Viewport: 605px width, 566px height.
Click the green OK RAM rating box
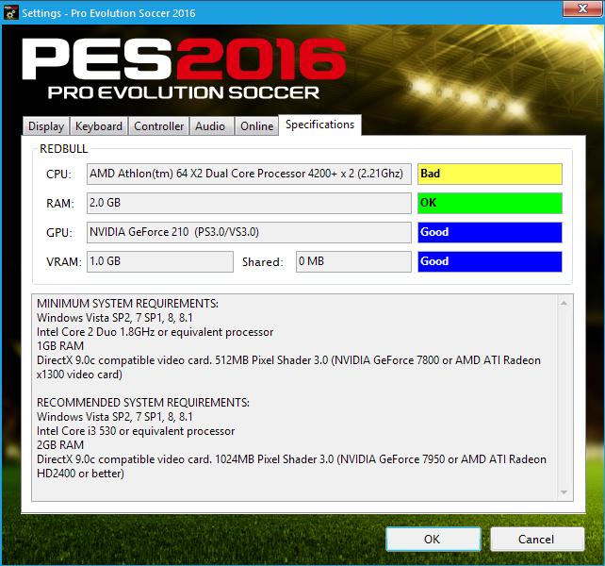click(490, 203)
